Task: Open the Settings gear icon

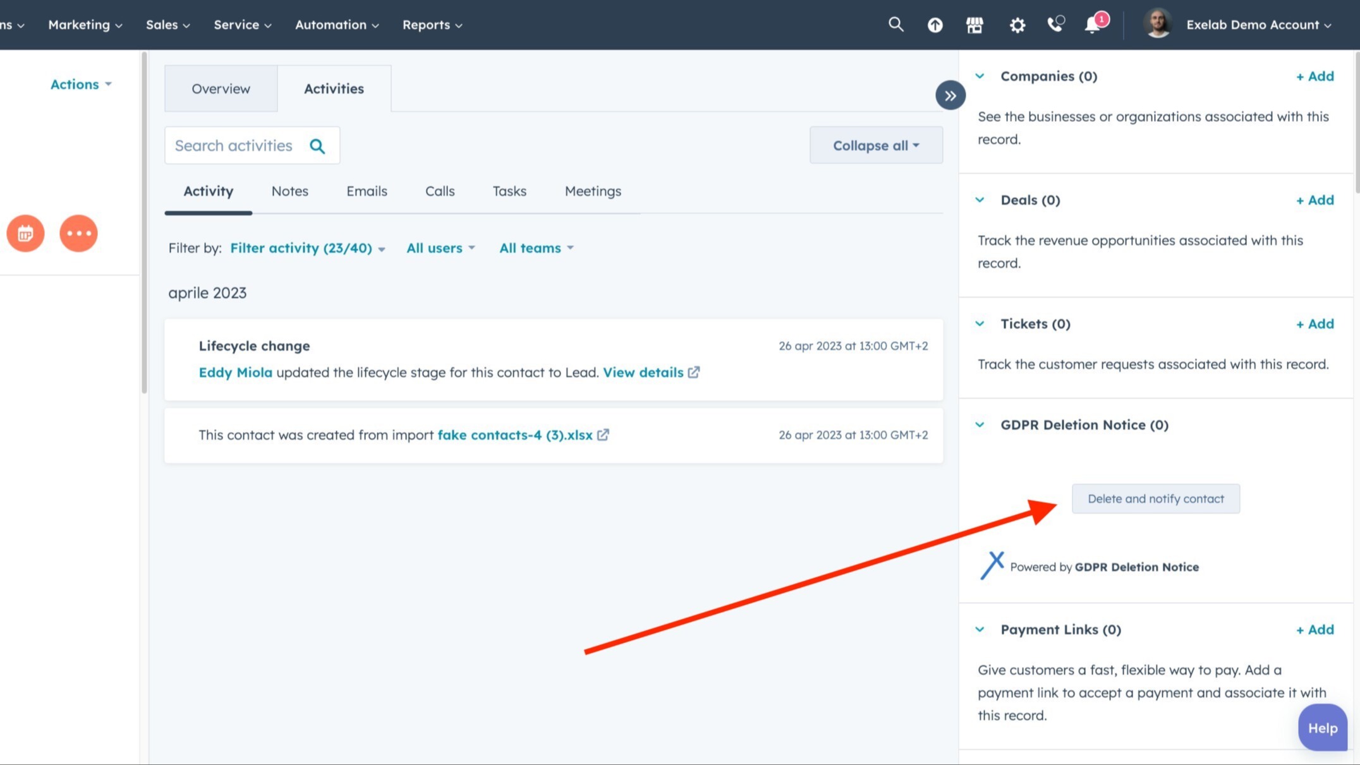Action: pyautogui.click(x=1017, y=25)
